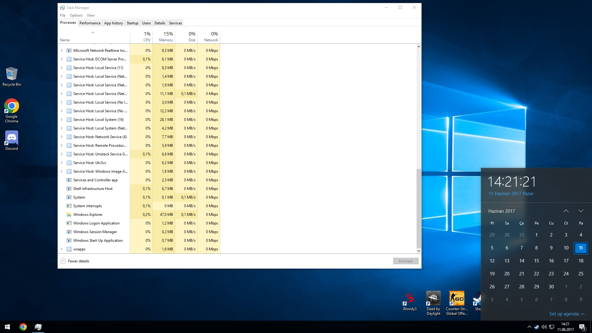
Task: Expand Service Host: Local System (16)
Action: click(61, 120)
